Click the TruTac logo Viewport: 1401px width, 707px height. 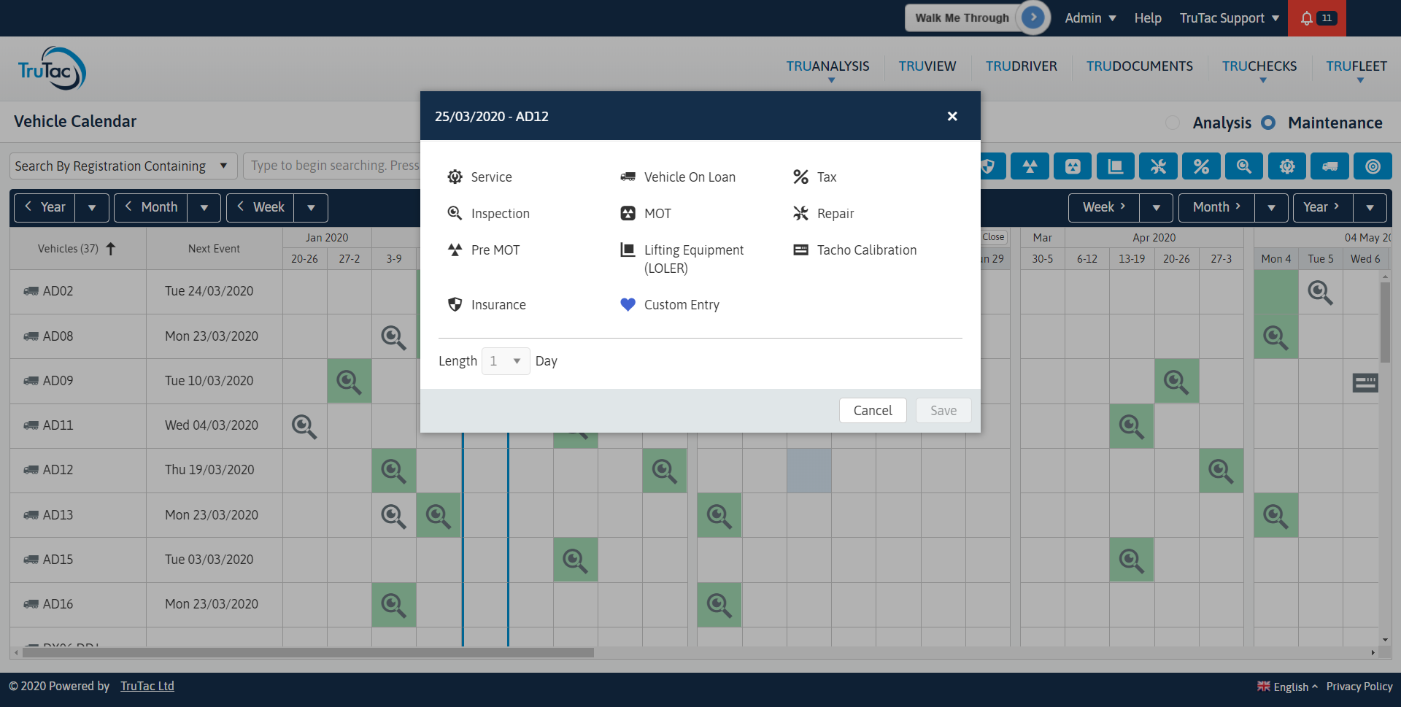(52, 69)
